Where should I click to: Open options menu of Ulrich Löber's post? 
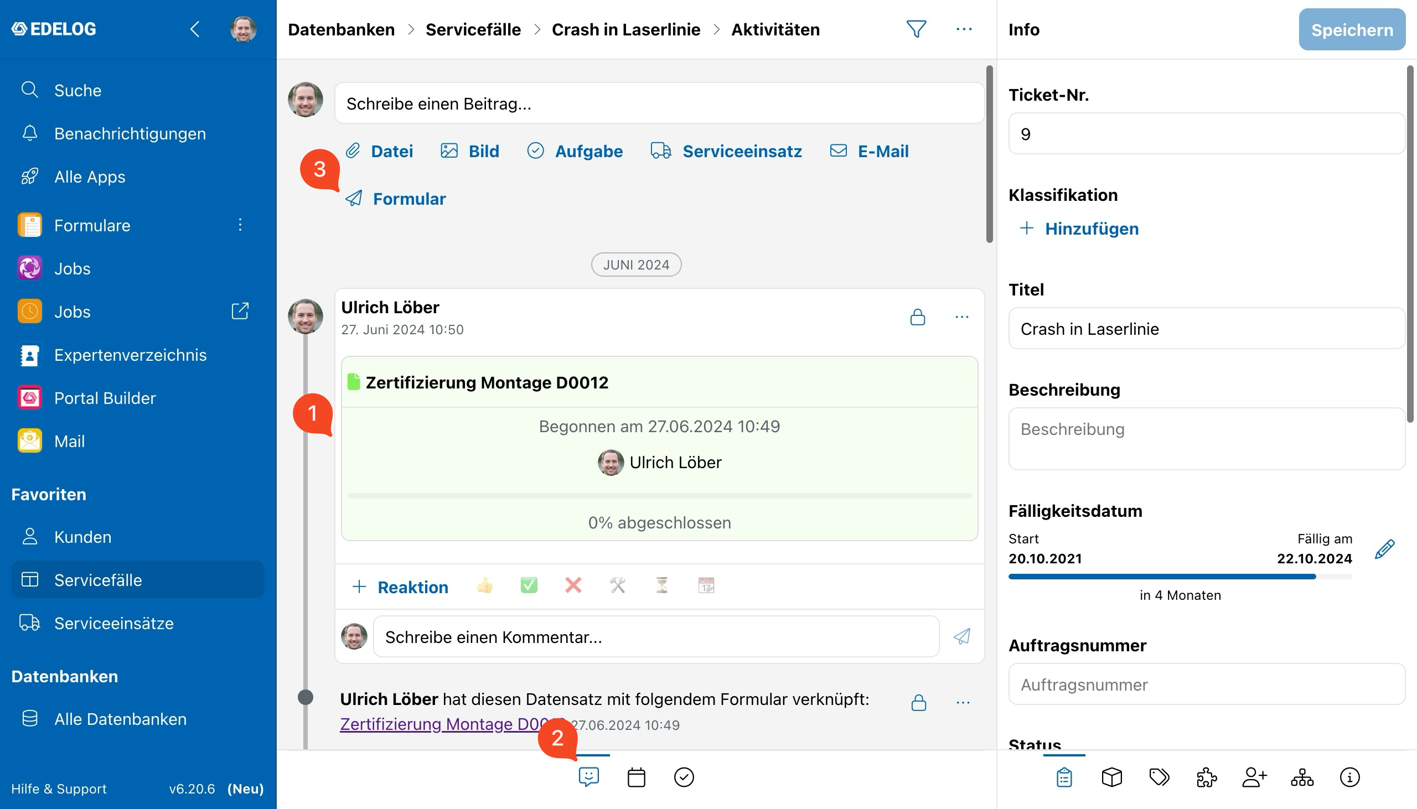pyautogui.click(x=962, y=317)
